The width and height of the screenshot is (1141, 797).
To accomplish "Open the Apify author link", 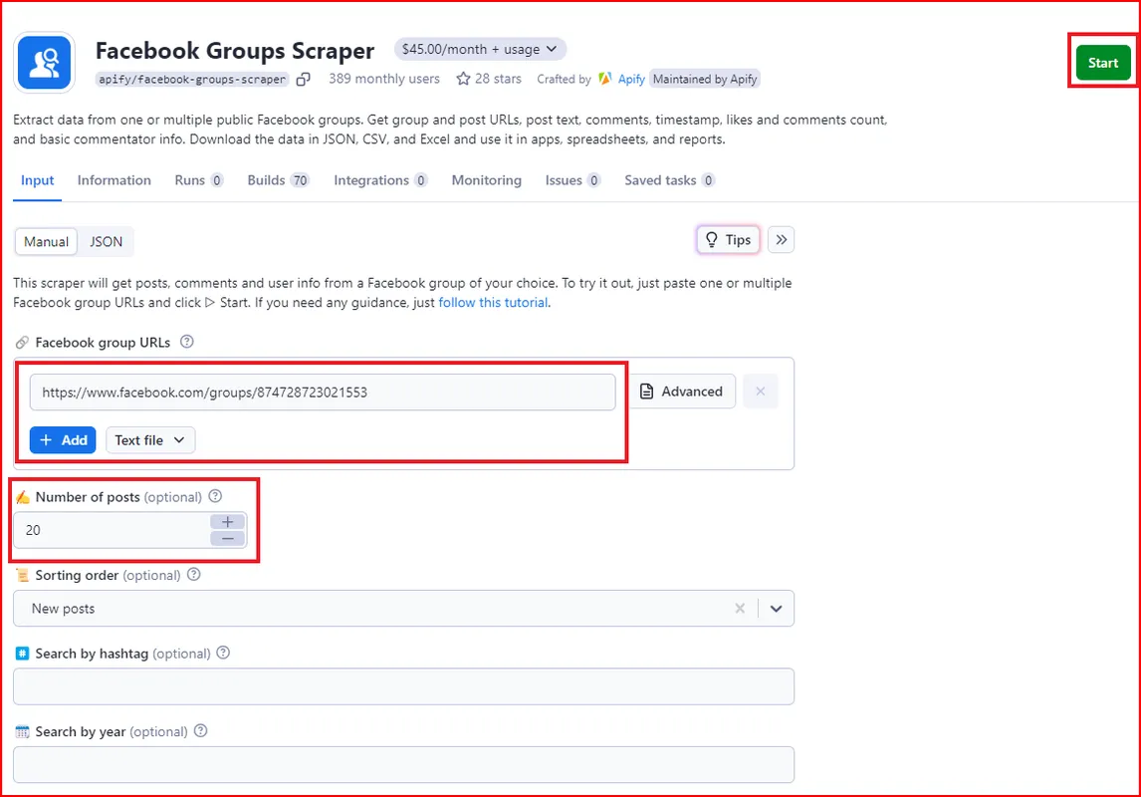I will (631, 79).
